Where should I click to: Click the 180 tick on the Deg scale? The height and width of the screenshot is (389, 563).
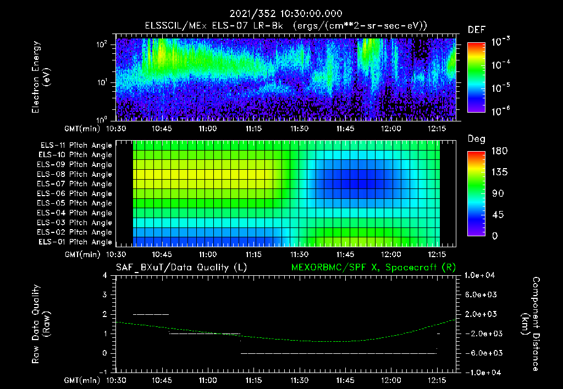499,151
